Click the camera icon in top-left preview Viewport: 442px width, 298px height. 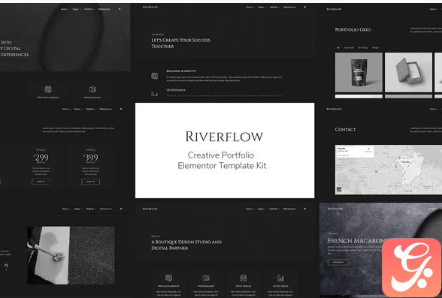point(92,89)
